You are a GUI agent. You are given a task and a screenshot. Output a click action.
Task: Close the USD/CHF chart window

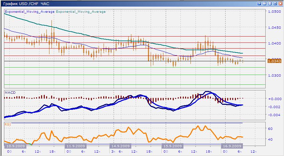click(x=280, y=3)
